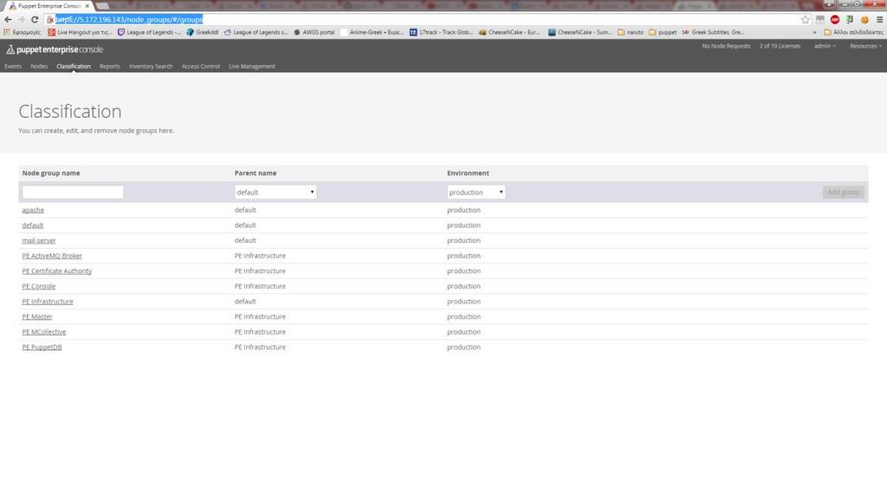Screen dimensions: 887x482
Task: Click the Parent name column header
Action: point(256,173)
